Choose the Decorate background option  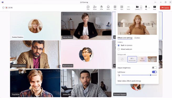142,59
